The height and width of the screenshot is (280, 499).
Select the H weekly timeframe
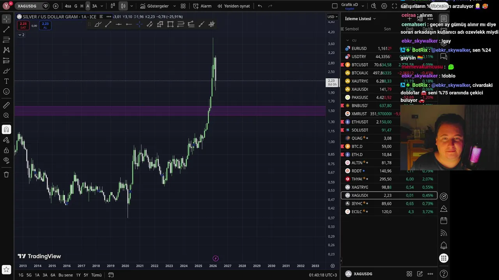coord(82,6)
